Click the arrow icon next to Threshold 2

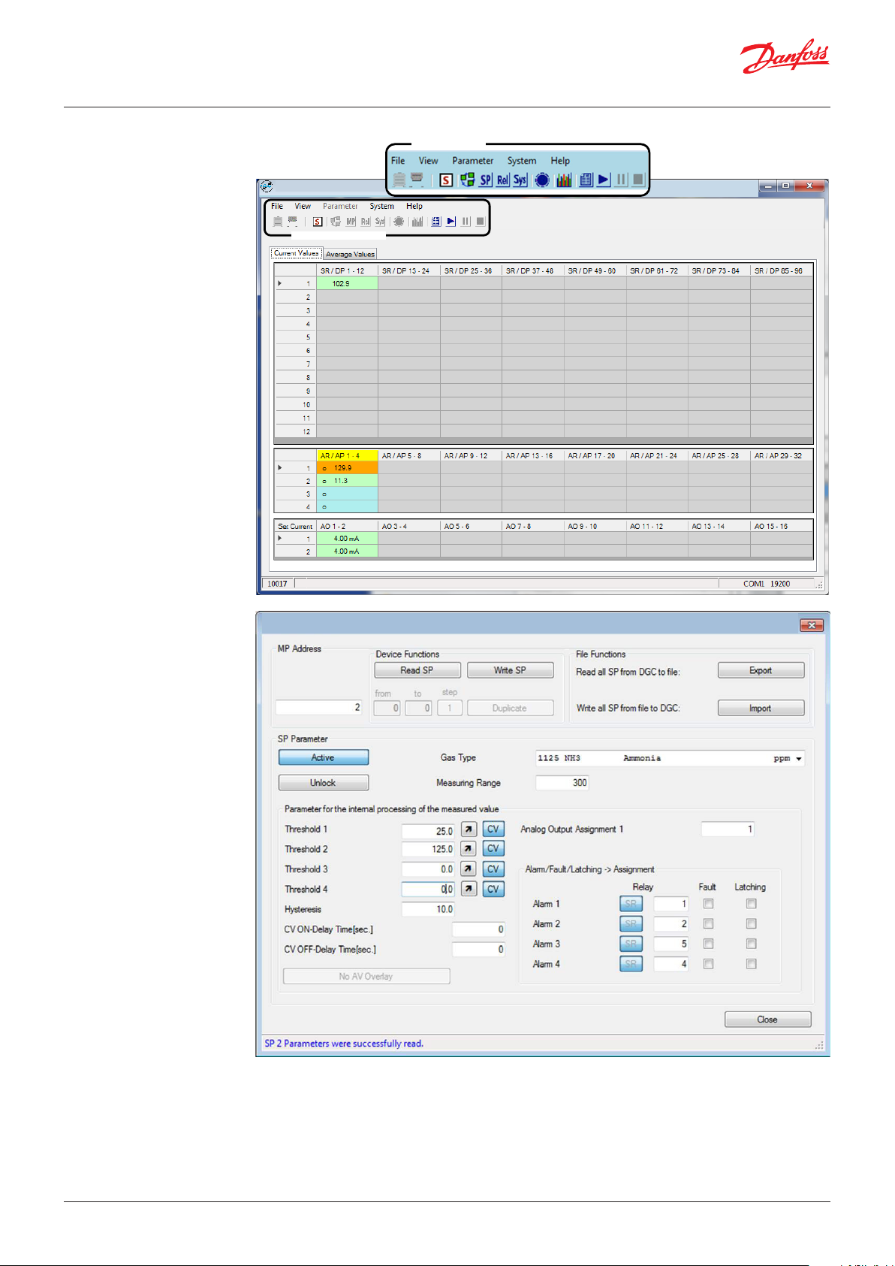point(469,849)
